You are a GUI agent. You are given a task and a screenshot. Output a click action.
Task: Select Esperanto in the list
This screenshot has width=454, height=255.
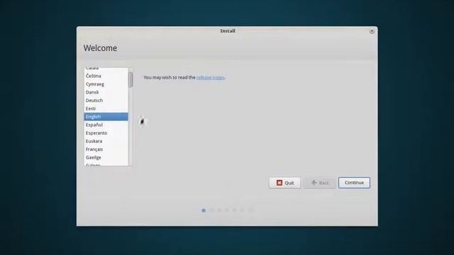(106, 133)
